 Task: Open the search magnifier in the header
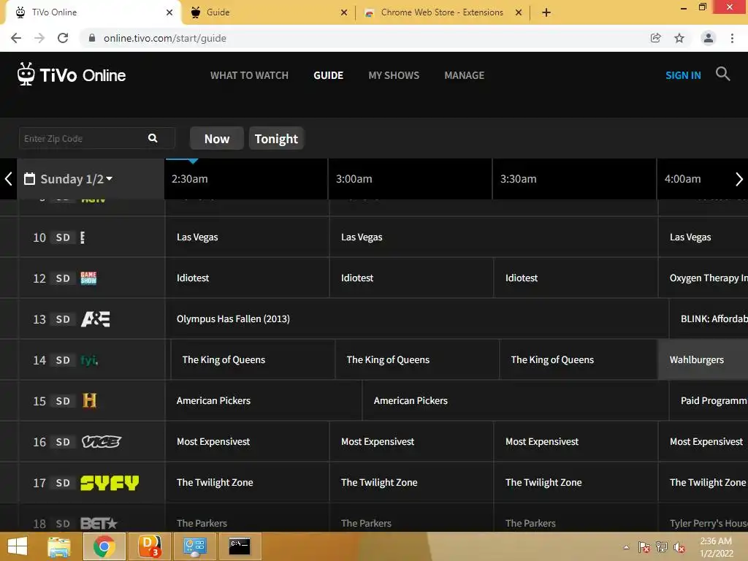pos(722,74)
